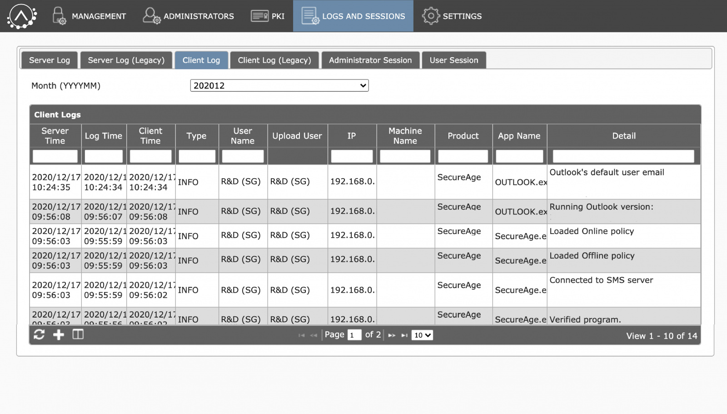
Task: Switch to Administrator Session tab
Action: (370, 60)
